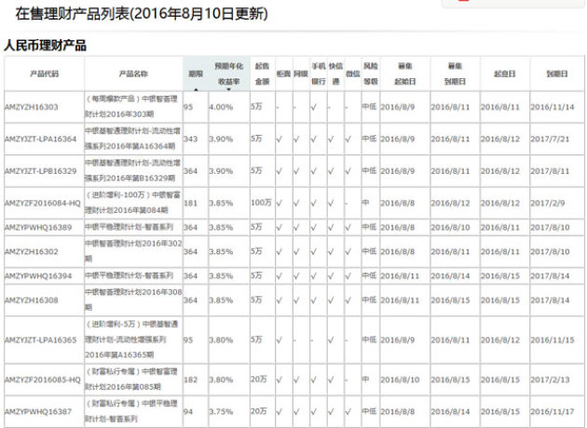This screenshot has height=428, width=587.
Task: Click the 产品名称 column header
Action: pos(133,74)
